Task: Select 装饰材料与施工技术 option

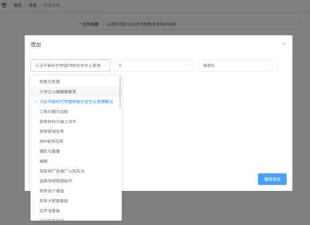Action: (x=75, y=122)
